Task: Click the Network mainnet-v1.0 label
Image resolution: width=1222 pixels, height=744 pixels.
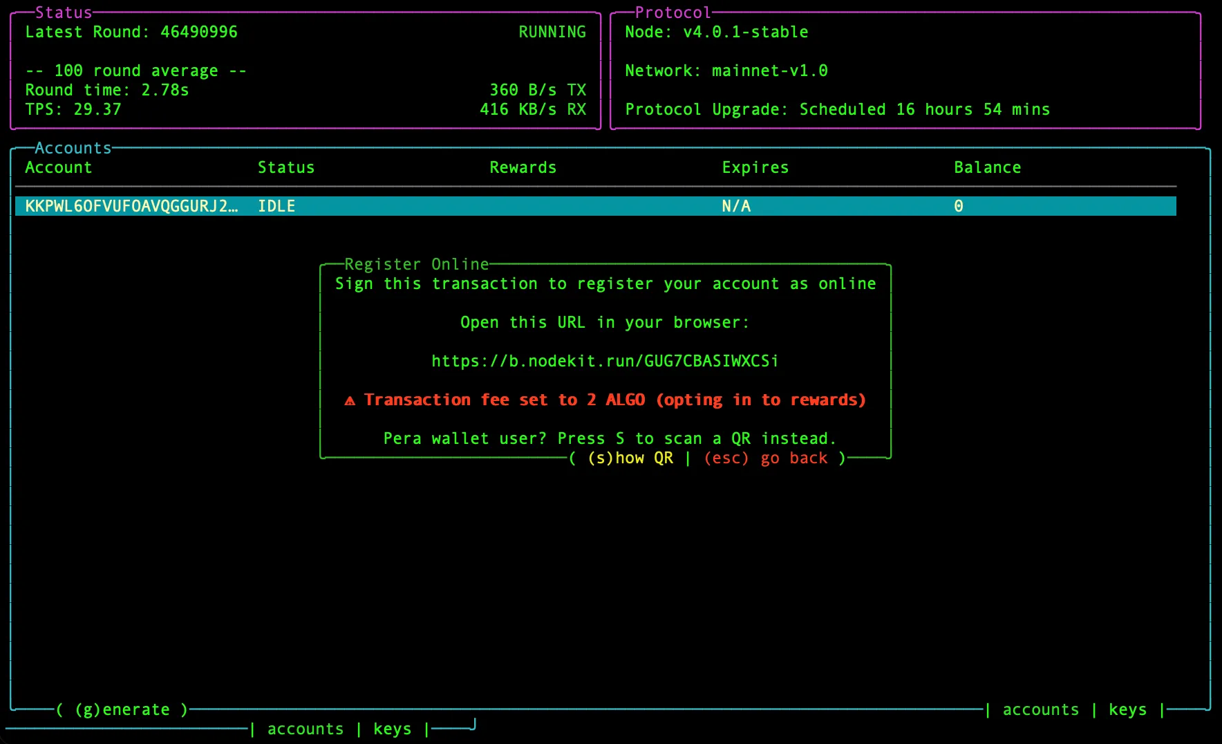Action: [x=726, y=70]
